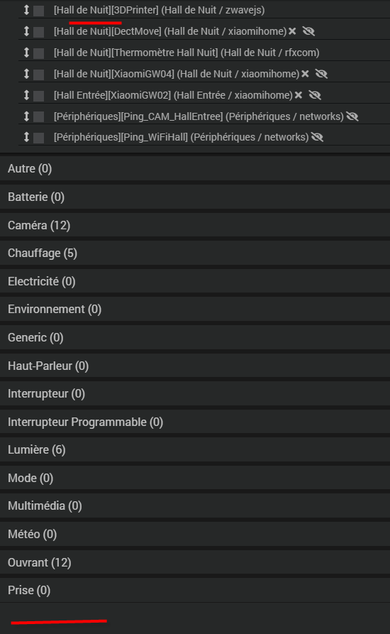Click the X icon next to XiaomiGW04

coord(305,74)
